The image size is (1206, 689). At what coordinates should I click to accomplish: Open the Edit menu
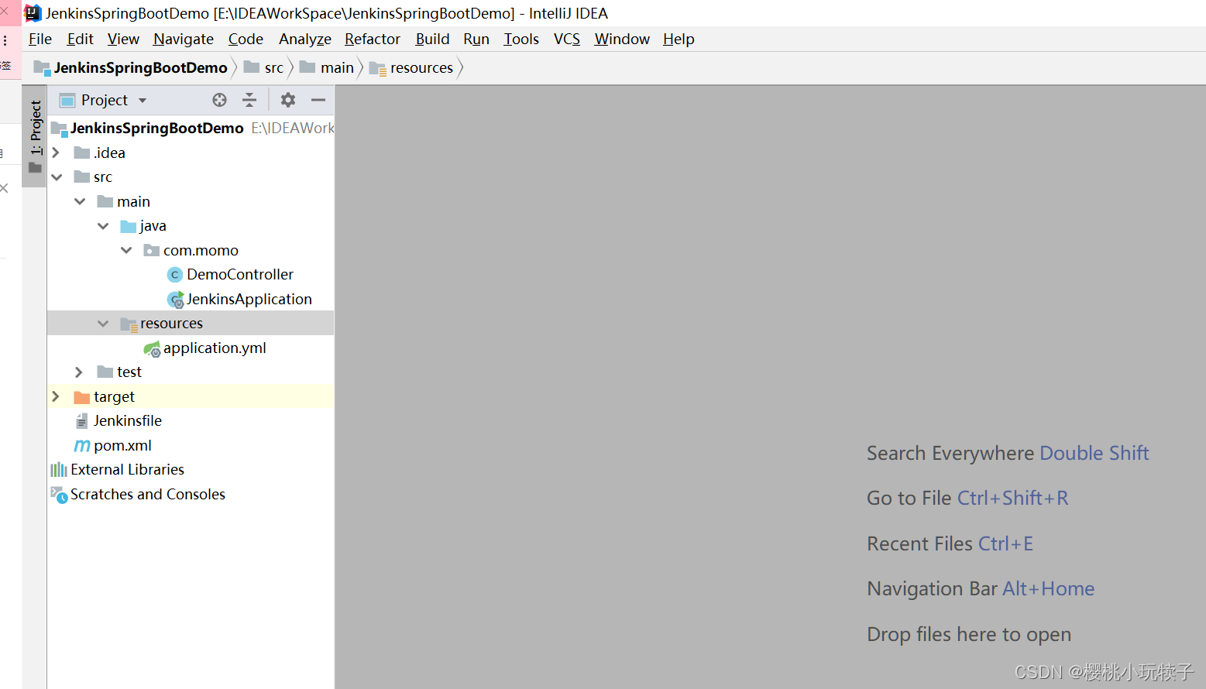tap(80, 39)
